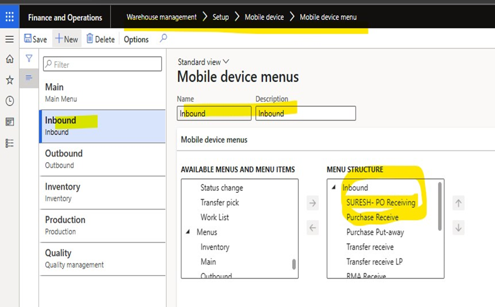Open Favorites star icon in sidebar

coord(9,80)
